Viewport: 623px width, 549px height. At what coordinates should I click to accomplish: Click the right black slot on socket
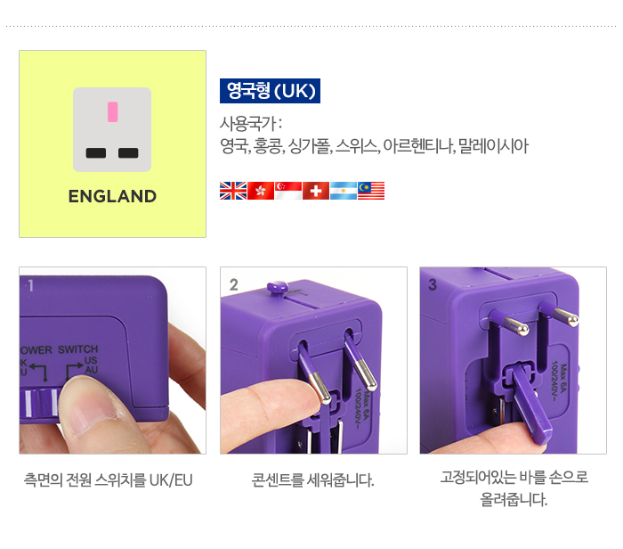coord(128,153)
